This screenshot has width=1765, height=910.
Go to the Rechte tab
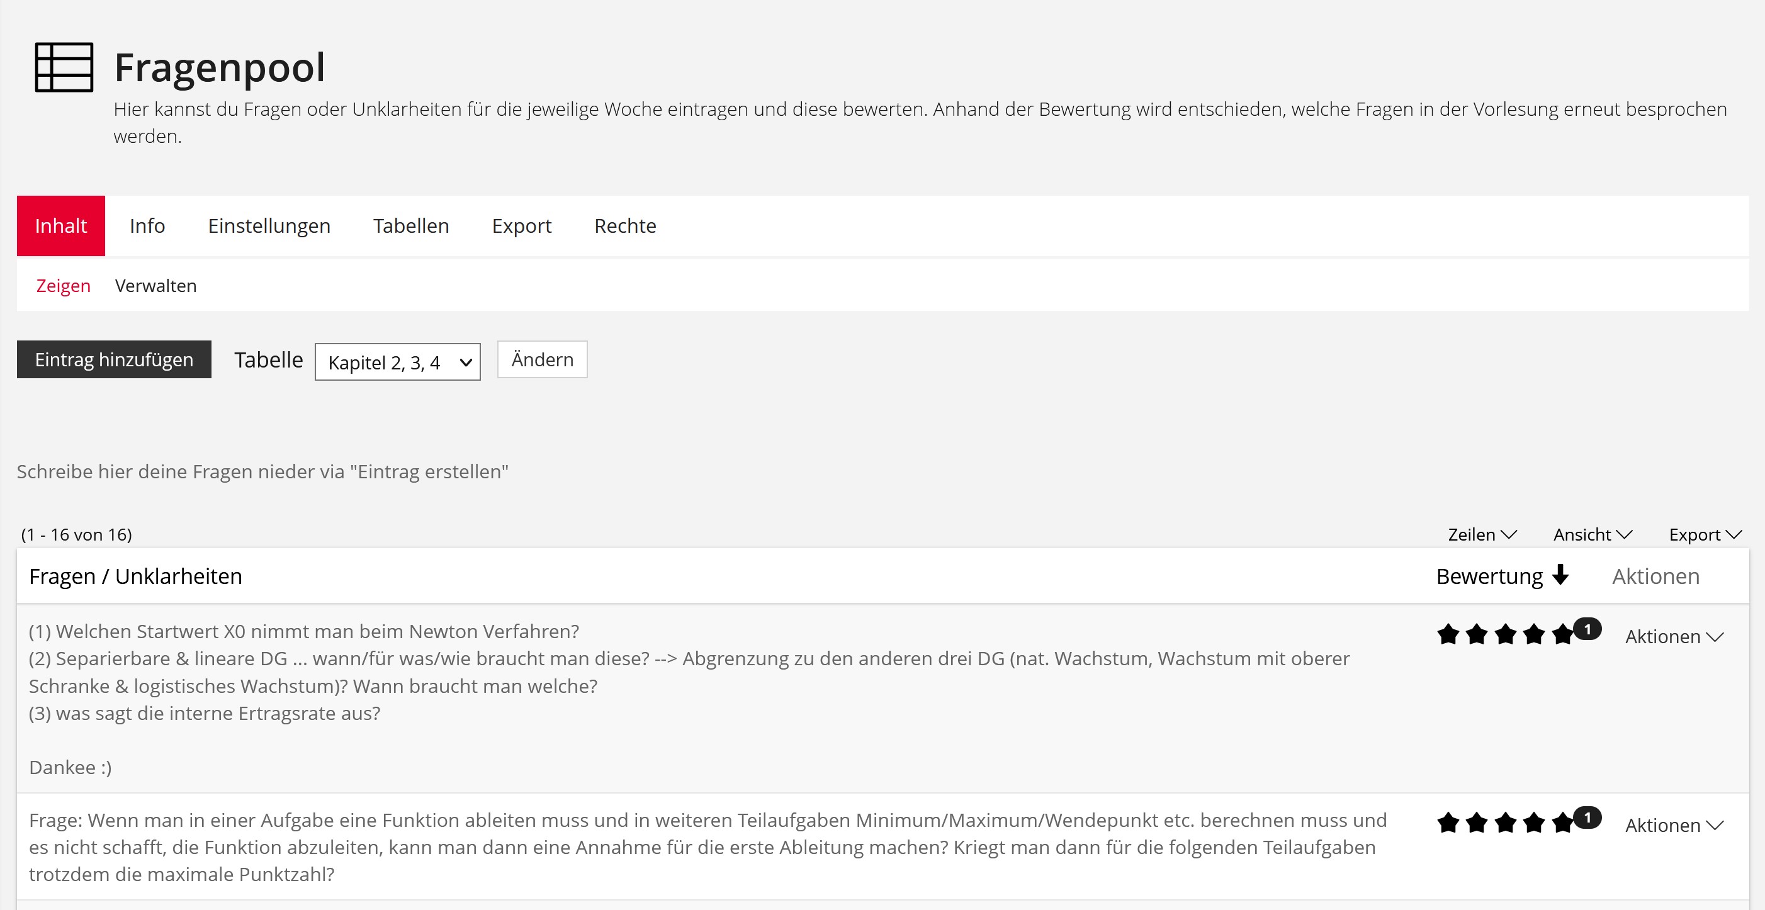pos(625,225)
